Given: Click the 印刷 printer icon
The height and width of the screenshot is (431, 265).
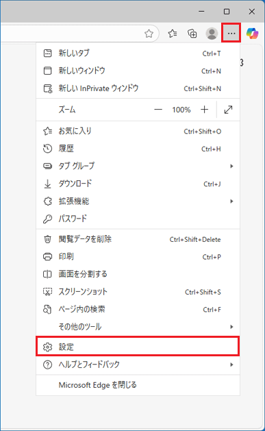Looking at the screenshot, I should pyautogui.click(x=47, y=257).
